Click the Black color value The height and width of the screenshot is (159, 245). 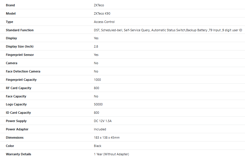point(98,146)
